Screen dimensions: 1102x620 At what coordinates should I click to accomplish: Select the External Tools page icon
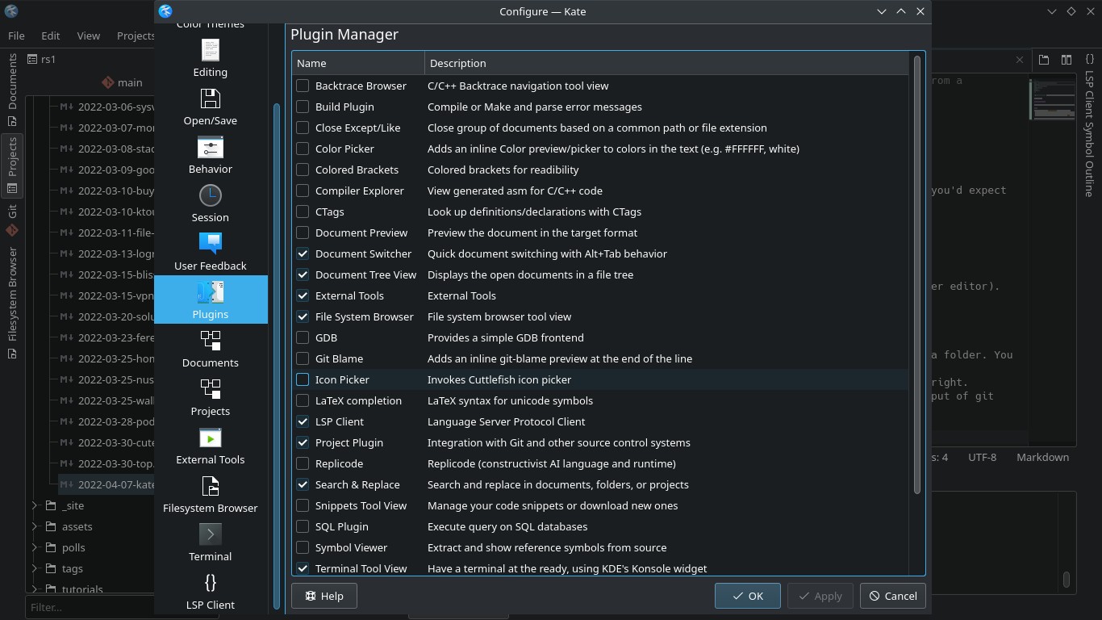click(211, 438)
